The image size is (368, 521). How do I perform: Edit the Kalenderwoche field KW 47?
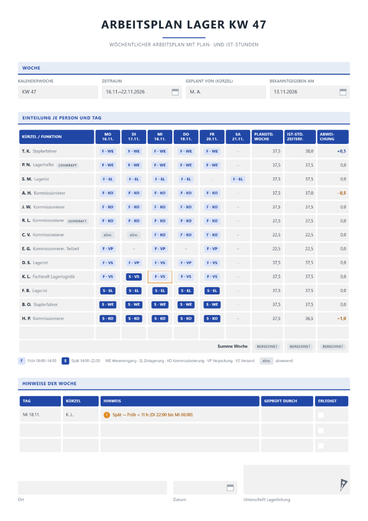pyautogui.click(x=58, y=92)
